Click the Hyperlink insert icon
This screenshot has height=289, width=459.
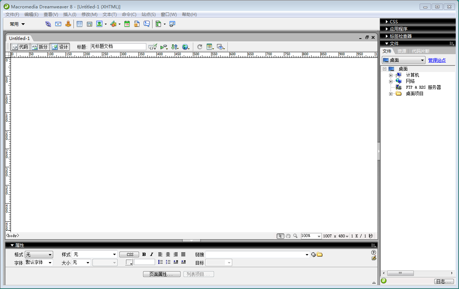(48, 24)
